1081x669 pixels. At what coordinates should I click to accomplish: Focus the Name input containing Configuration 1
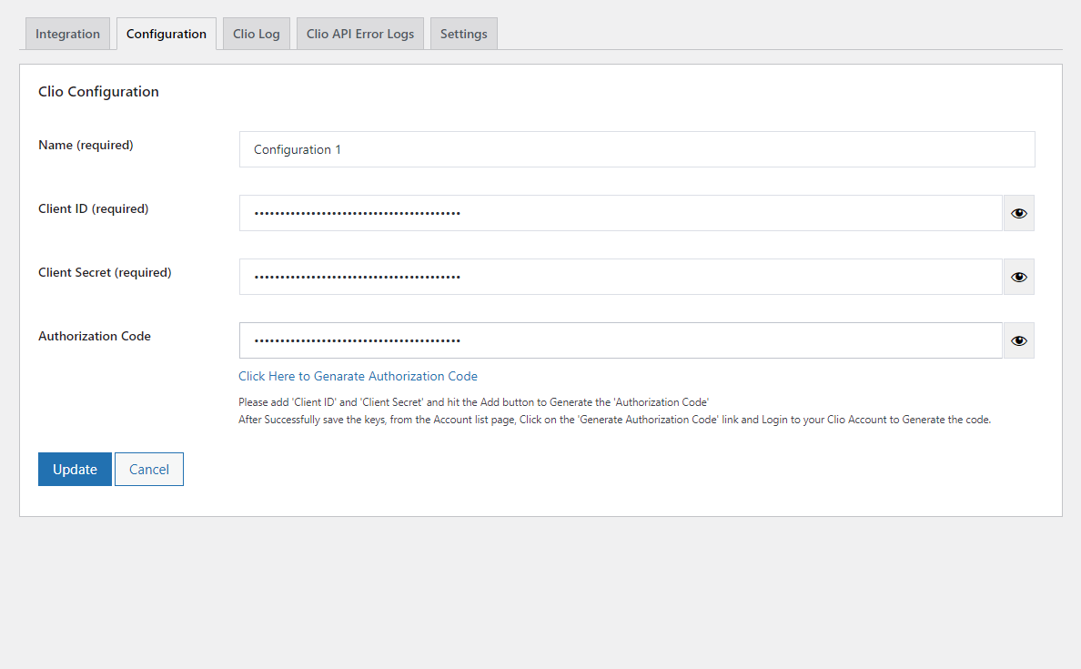pos(637,149)
